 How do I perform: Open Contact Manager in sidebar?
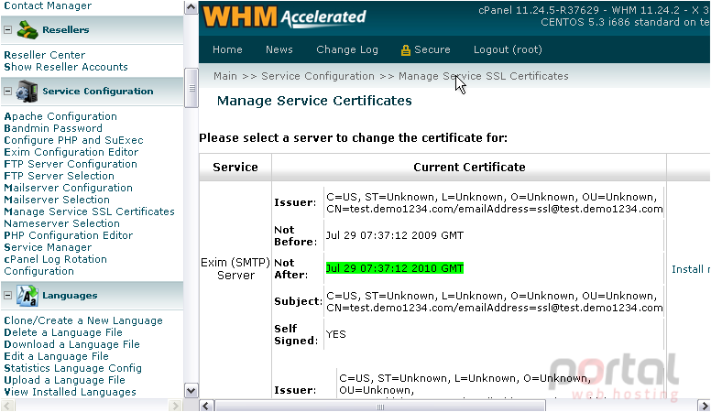click(x=48, y=5)
